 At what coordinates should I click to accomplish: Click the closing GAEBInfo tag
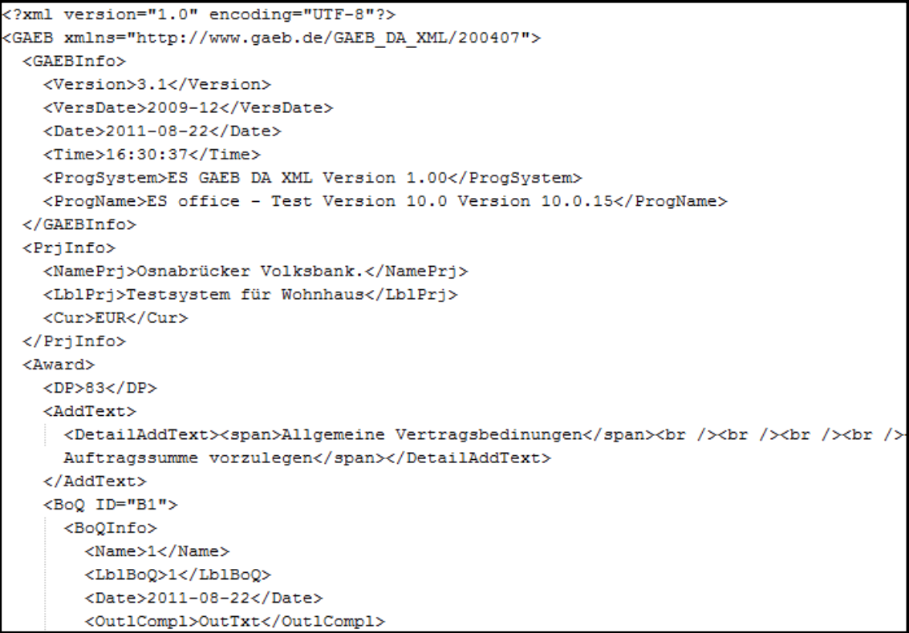tap(79, 224)
